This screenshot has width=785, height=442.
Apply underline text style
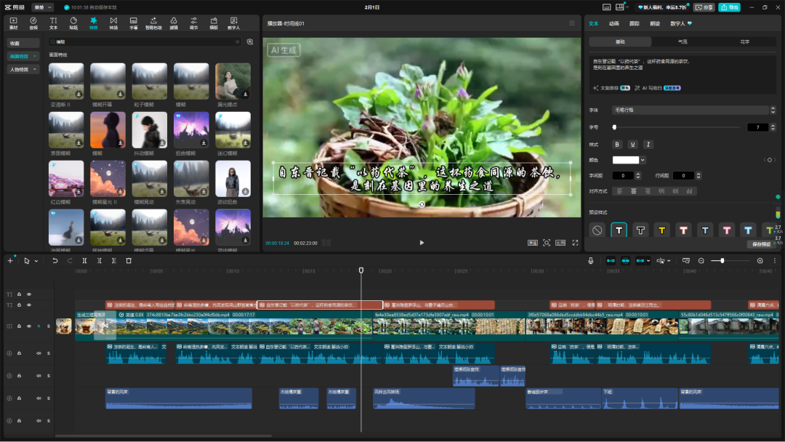click(x=632, y=145)
